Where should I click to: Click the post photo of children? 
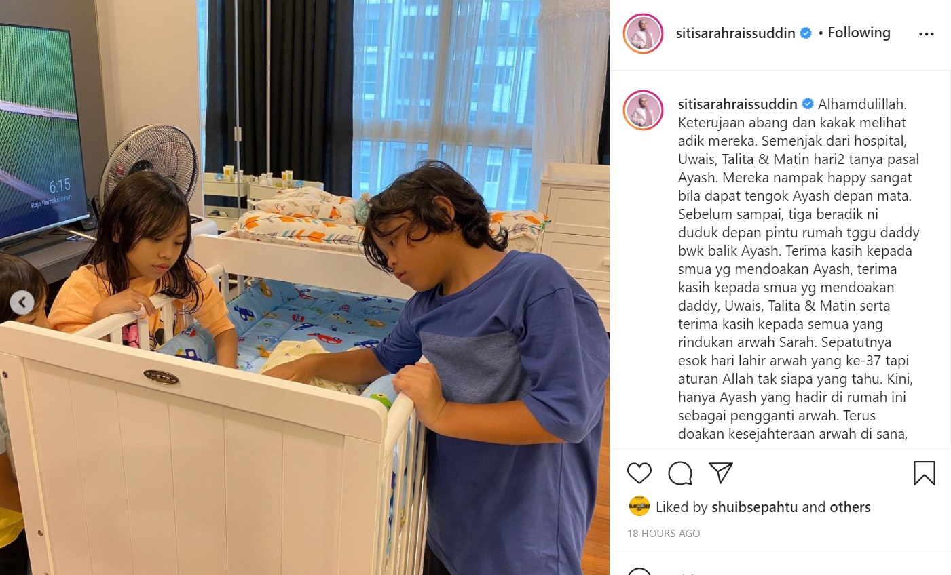click(305, 287)
